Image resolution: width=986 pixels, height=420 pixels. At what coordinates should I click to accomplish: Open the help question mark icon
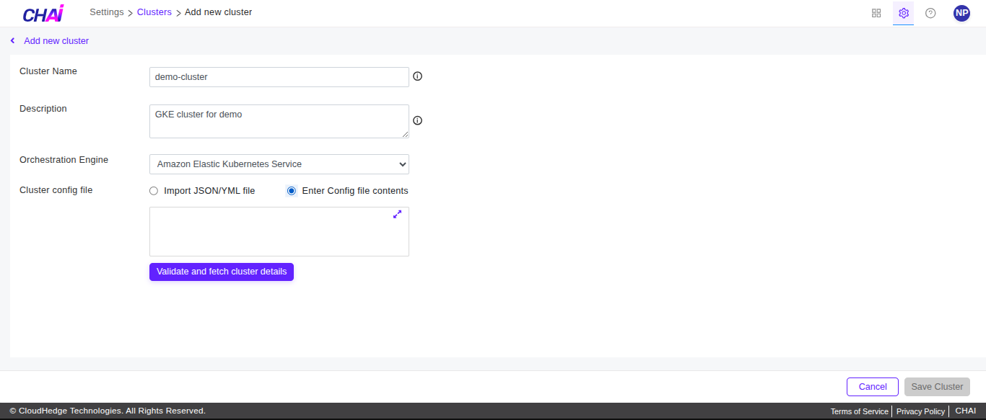tap(930, 13)
